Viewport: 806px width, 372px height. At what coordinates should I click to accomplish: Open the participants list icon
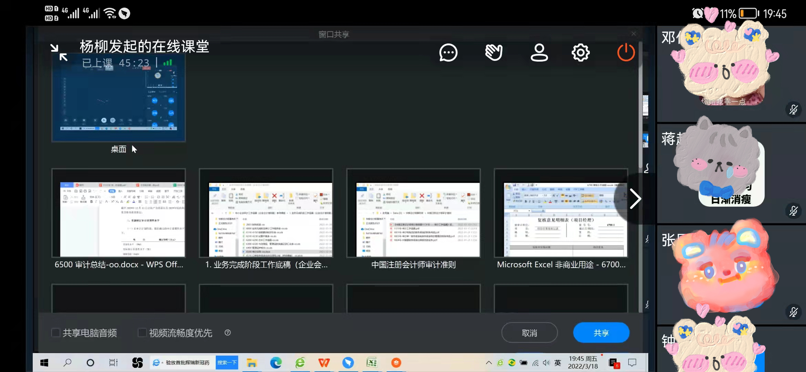pos(539,53)
